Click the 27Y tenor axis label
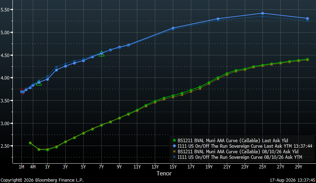This screenshot has height=183, width=316. [x=280, y=167]
